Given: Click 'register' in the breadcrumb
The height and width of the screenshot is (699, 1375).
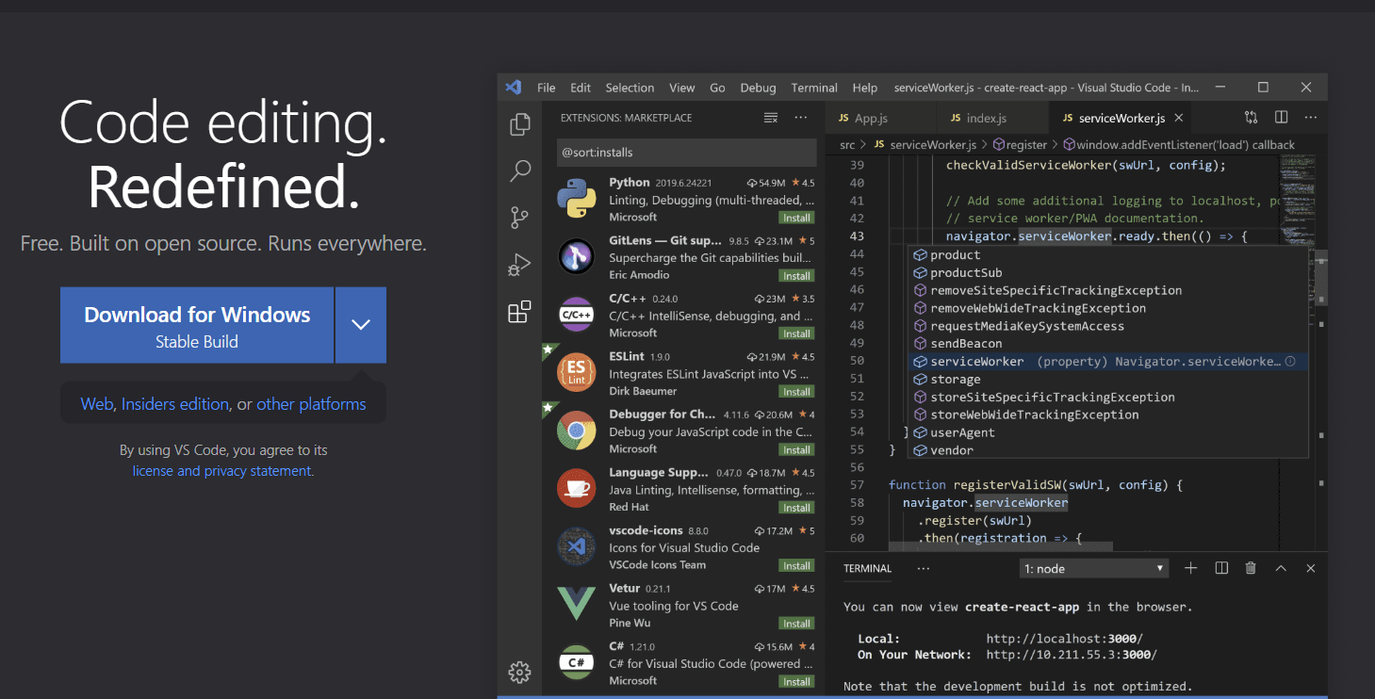Looking at the screenshot, I should 1026,145.
